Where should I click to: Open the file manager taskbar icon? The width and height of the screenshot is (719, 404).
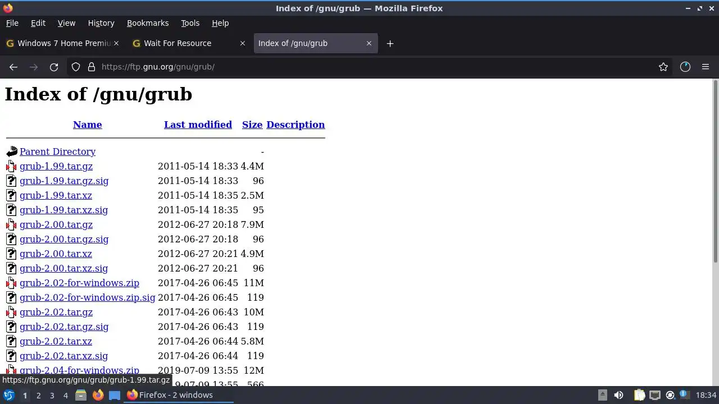[81, 395]
